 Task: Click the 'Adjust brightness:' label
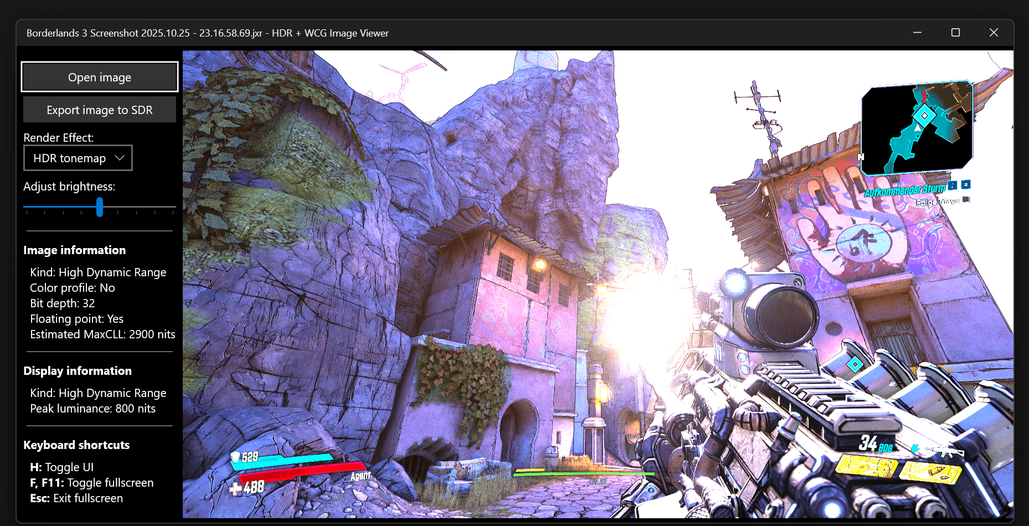point(69,187)
